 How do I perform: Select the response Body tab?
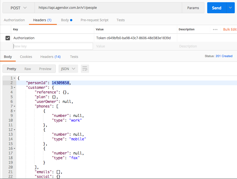point(8,57)
